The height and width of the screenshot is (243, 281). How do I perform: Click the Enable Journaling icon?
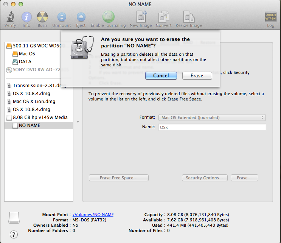[108, 17]
